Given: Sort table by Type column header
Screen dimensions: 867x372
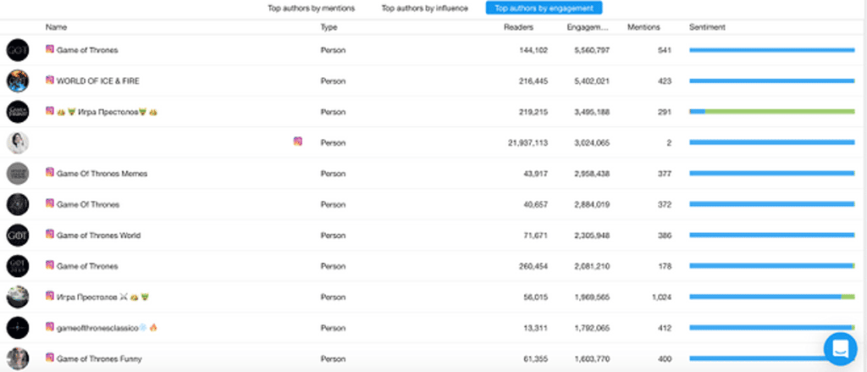Looking at the screenshot, I should 329,27.
